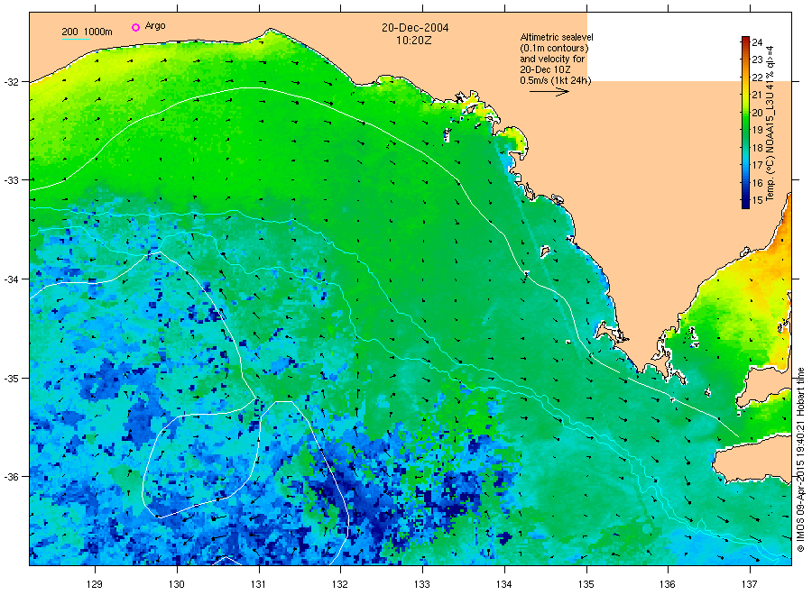The image size is (812, 595).
Task: Click the '200 1000m' depth legend text
Action: [x=87, y=32]
